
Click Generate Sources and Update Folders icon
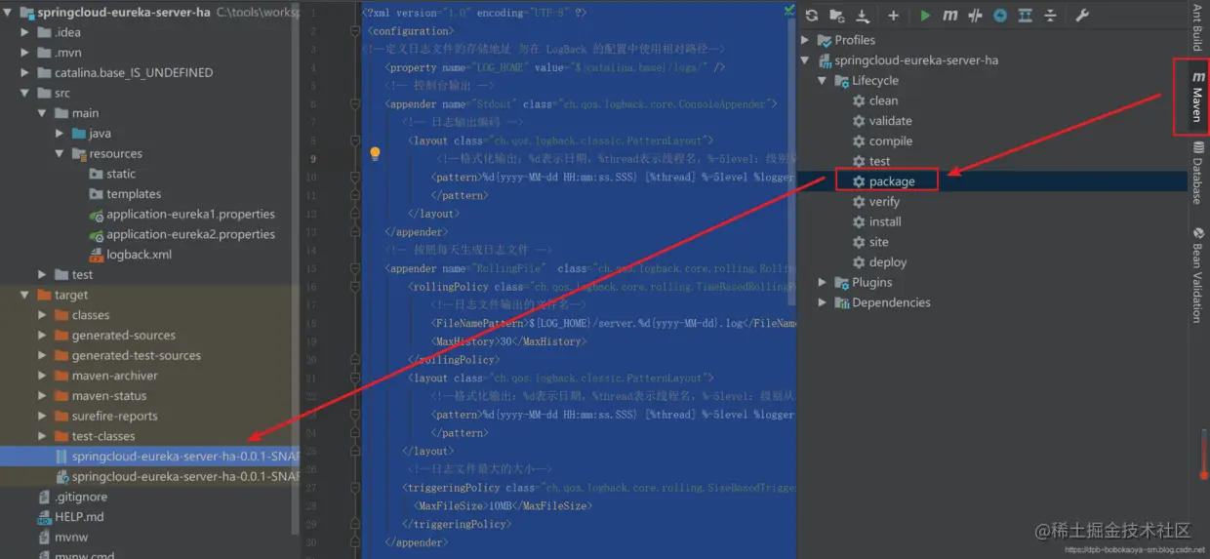coord(837,16)
